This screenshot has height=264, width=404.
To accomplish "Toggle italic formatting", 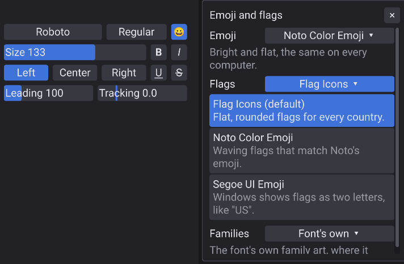I will [179, 52].
